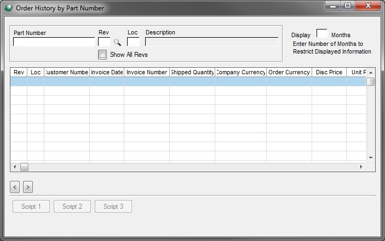Click the Shipped Quantity column header
The image size is (385, 241).
pos(192,72)
